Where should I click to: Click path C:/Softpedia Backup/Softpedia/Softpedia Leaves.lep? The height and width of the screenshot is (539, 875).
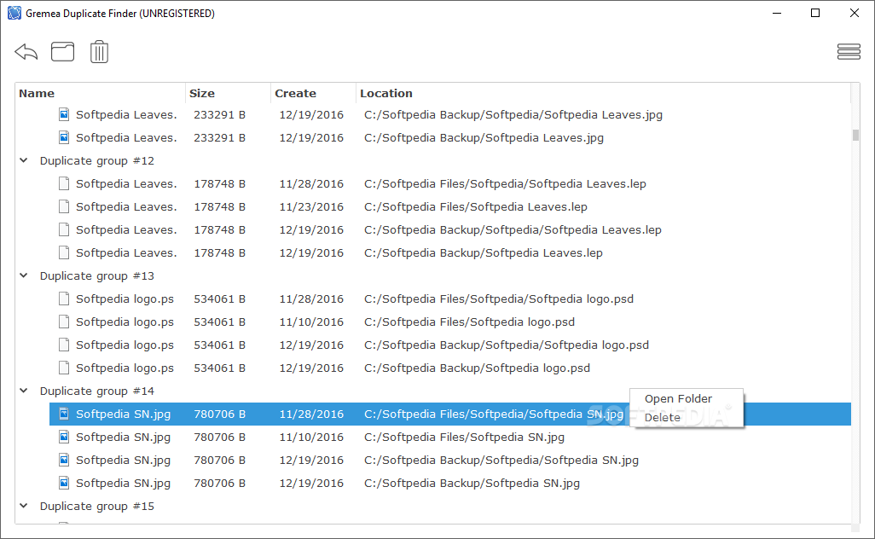pos(513,230)
